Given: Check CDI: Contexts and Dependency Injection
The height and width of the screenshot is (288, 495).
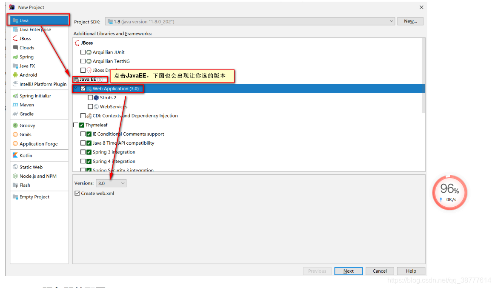Looking at the screenshot, I should [83, 116].
